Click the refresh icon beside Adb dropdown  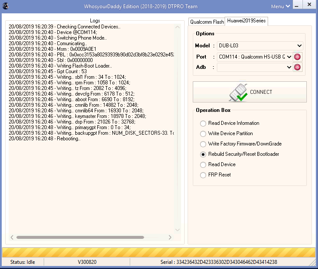pos(297,67)
